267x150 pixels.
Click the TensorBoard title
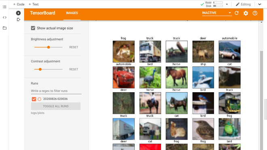pyautogui.click(x=42, y=13)
